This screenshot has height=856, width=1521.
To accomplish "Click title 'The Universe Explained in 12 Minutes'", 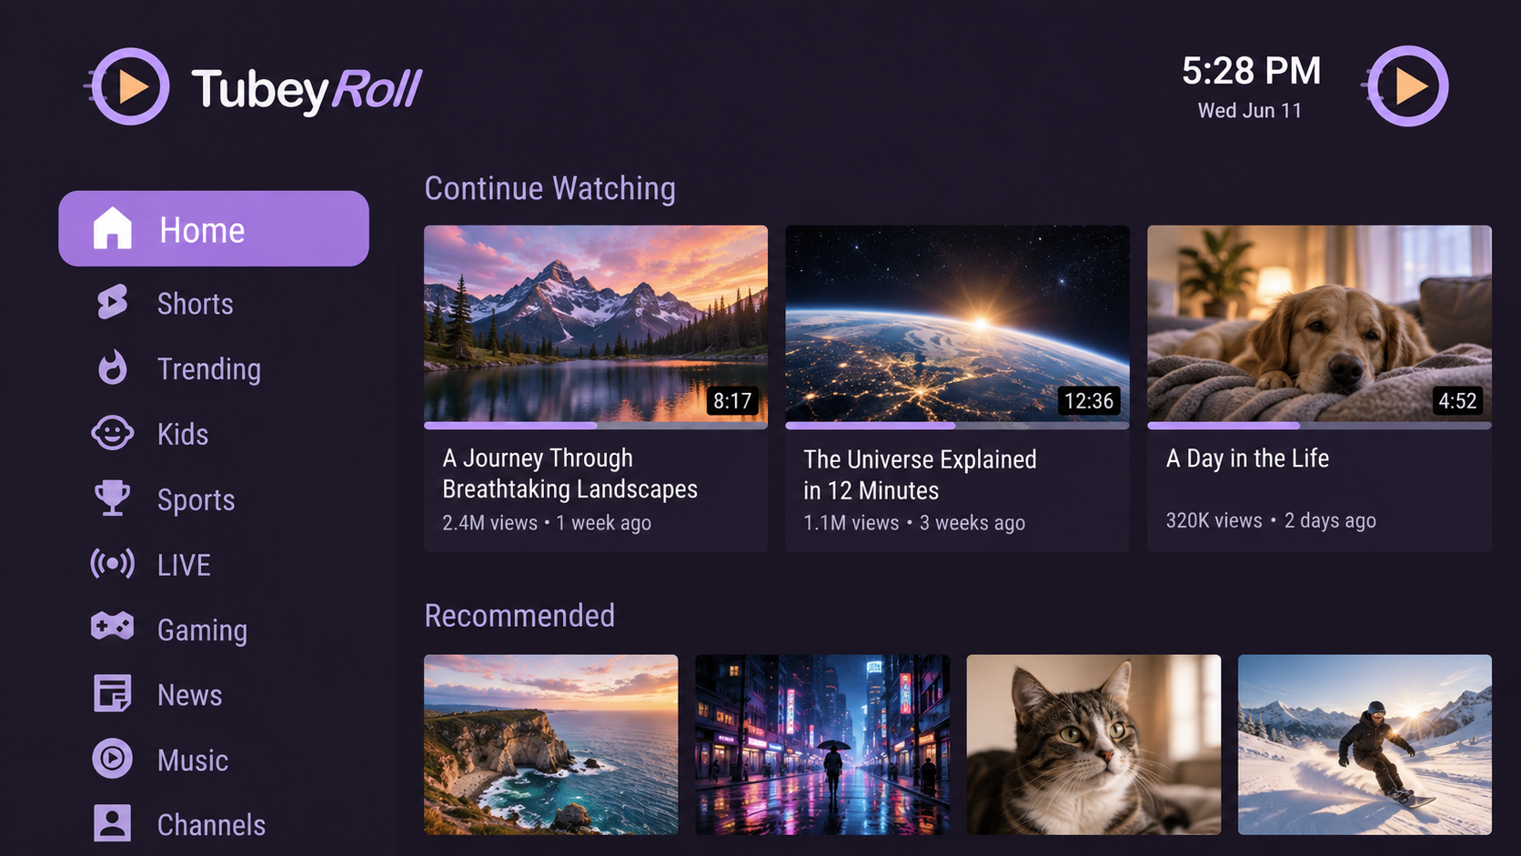I will tap(920, 475).
